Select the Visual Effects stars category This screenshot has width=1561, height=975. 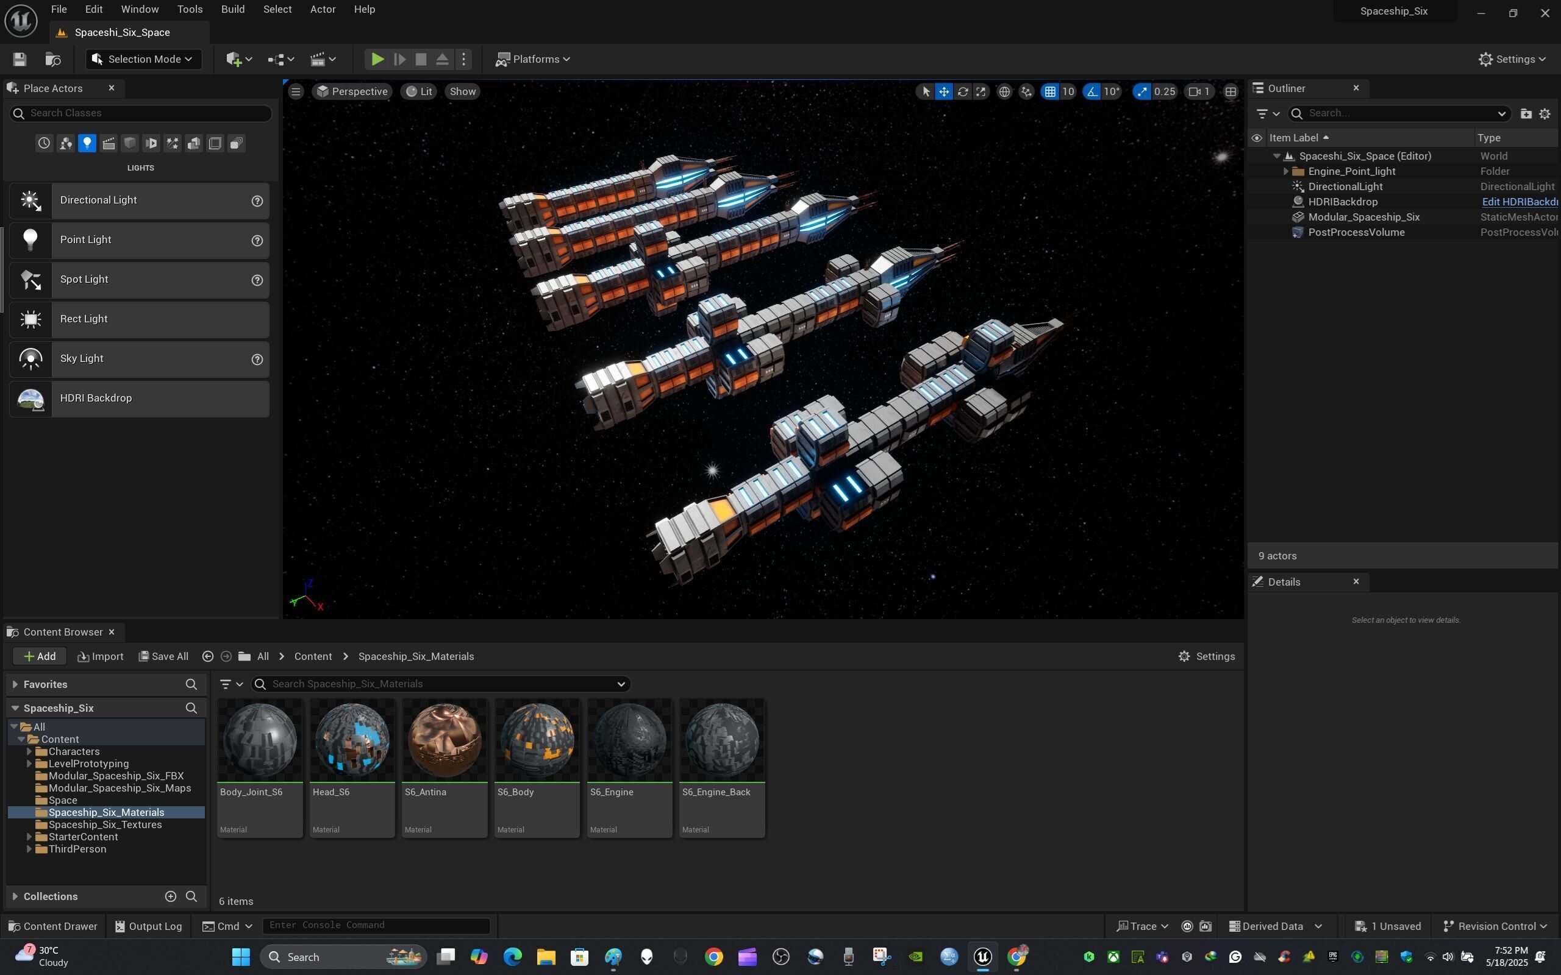[x=172, y=143]
